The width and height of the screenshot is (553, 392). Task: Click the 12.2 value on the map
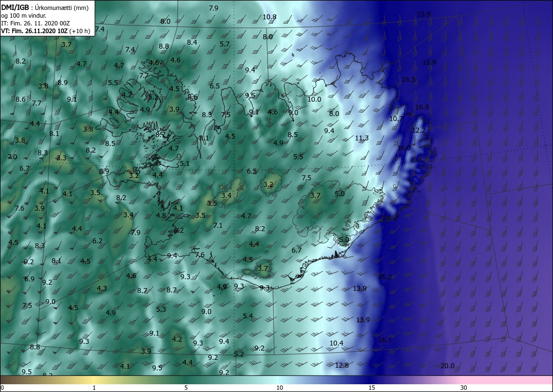[419, 130]
